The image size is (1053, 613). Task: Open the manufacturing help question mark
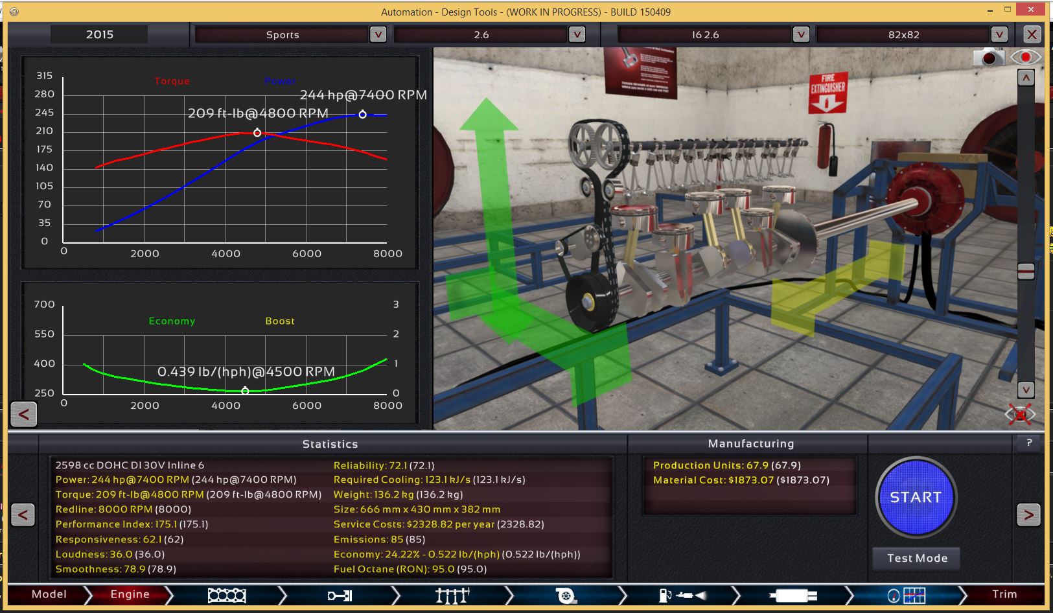point(1029,443)
